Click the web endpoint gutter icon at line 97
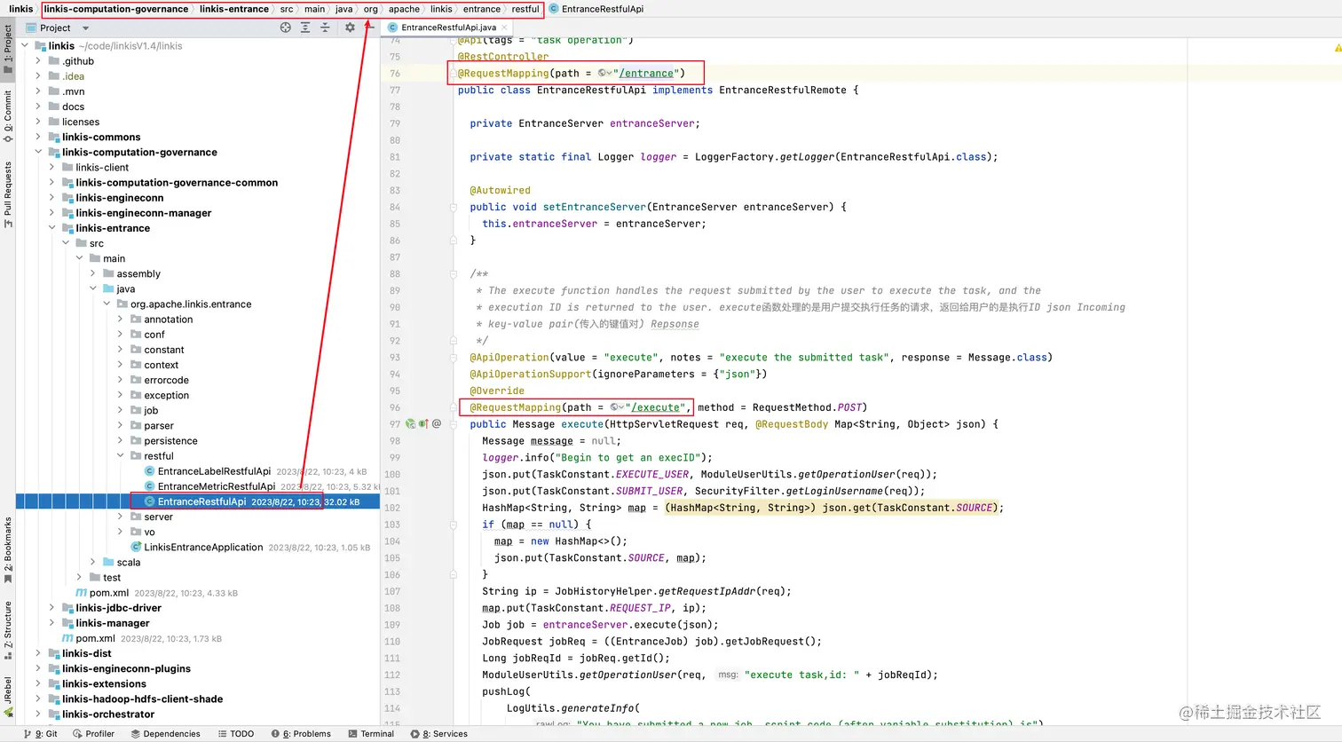The image size is (1342, 742). (410, 424)
